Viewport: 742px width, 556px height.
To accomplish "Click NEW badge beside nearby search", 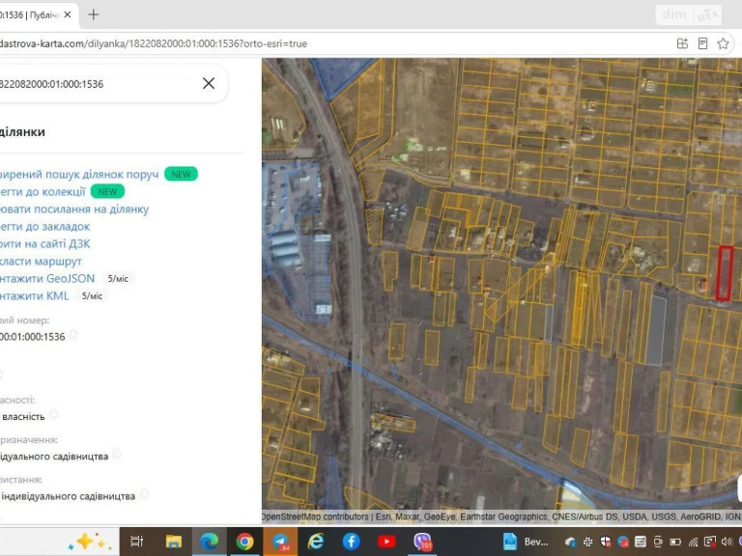I will tap(181, 174).
